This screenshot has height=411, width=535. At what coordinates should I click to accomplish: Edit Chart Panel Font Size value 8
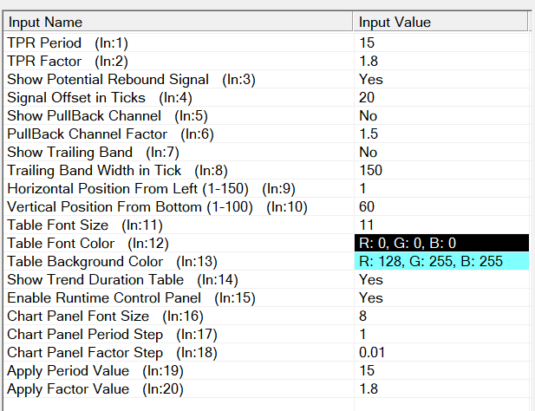click(x=441, y=316)
